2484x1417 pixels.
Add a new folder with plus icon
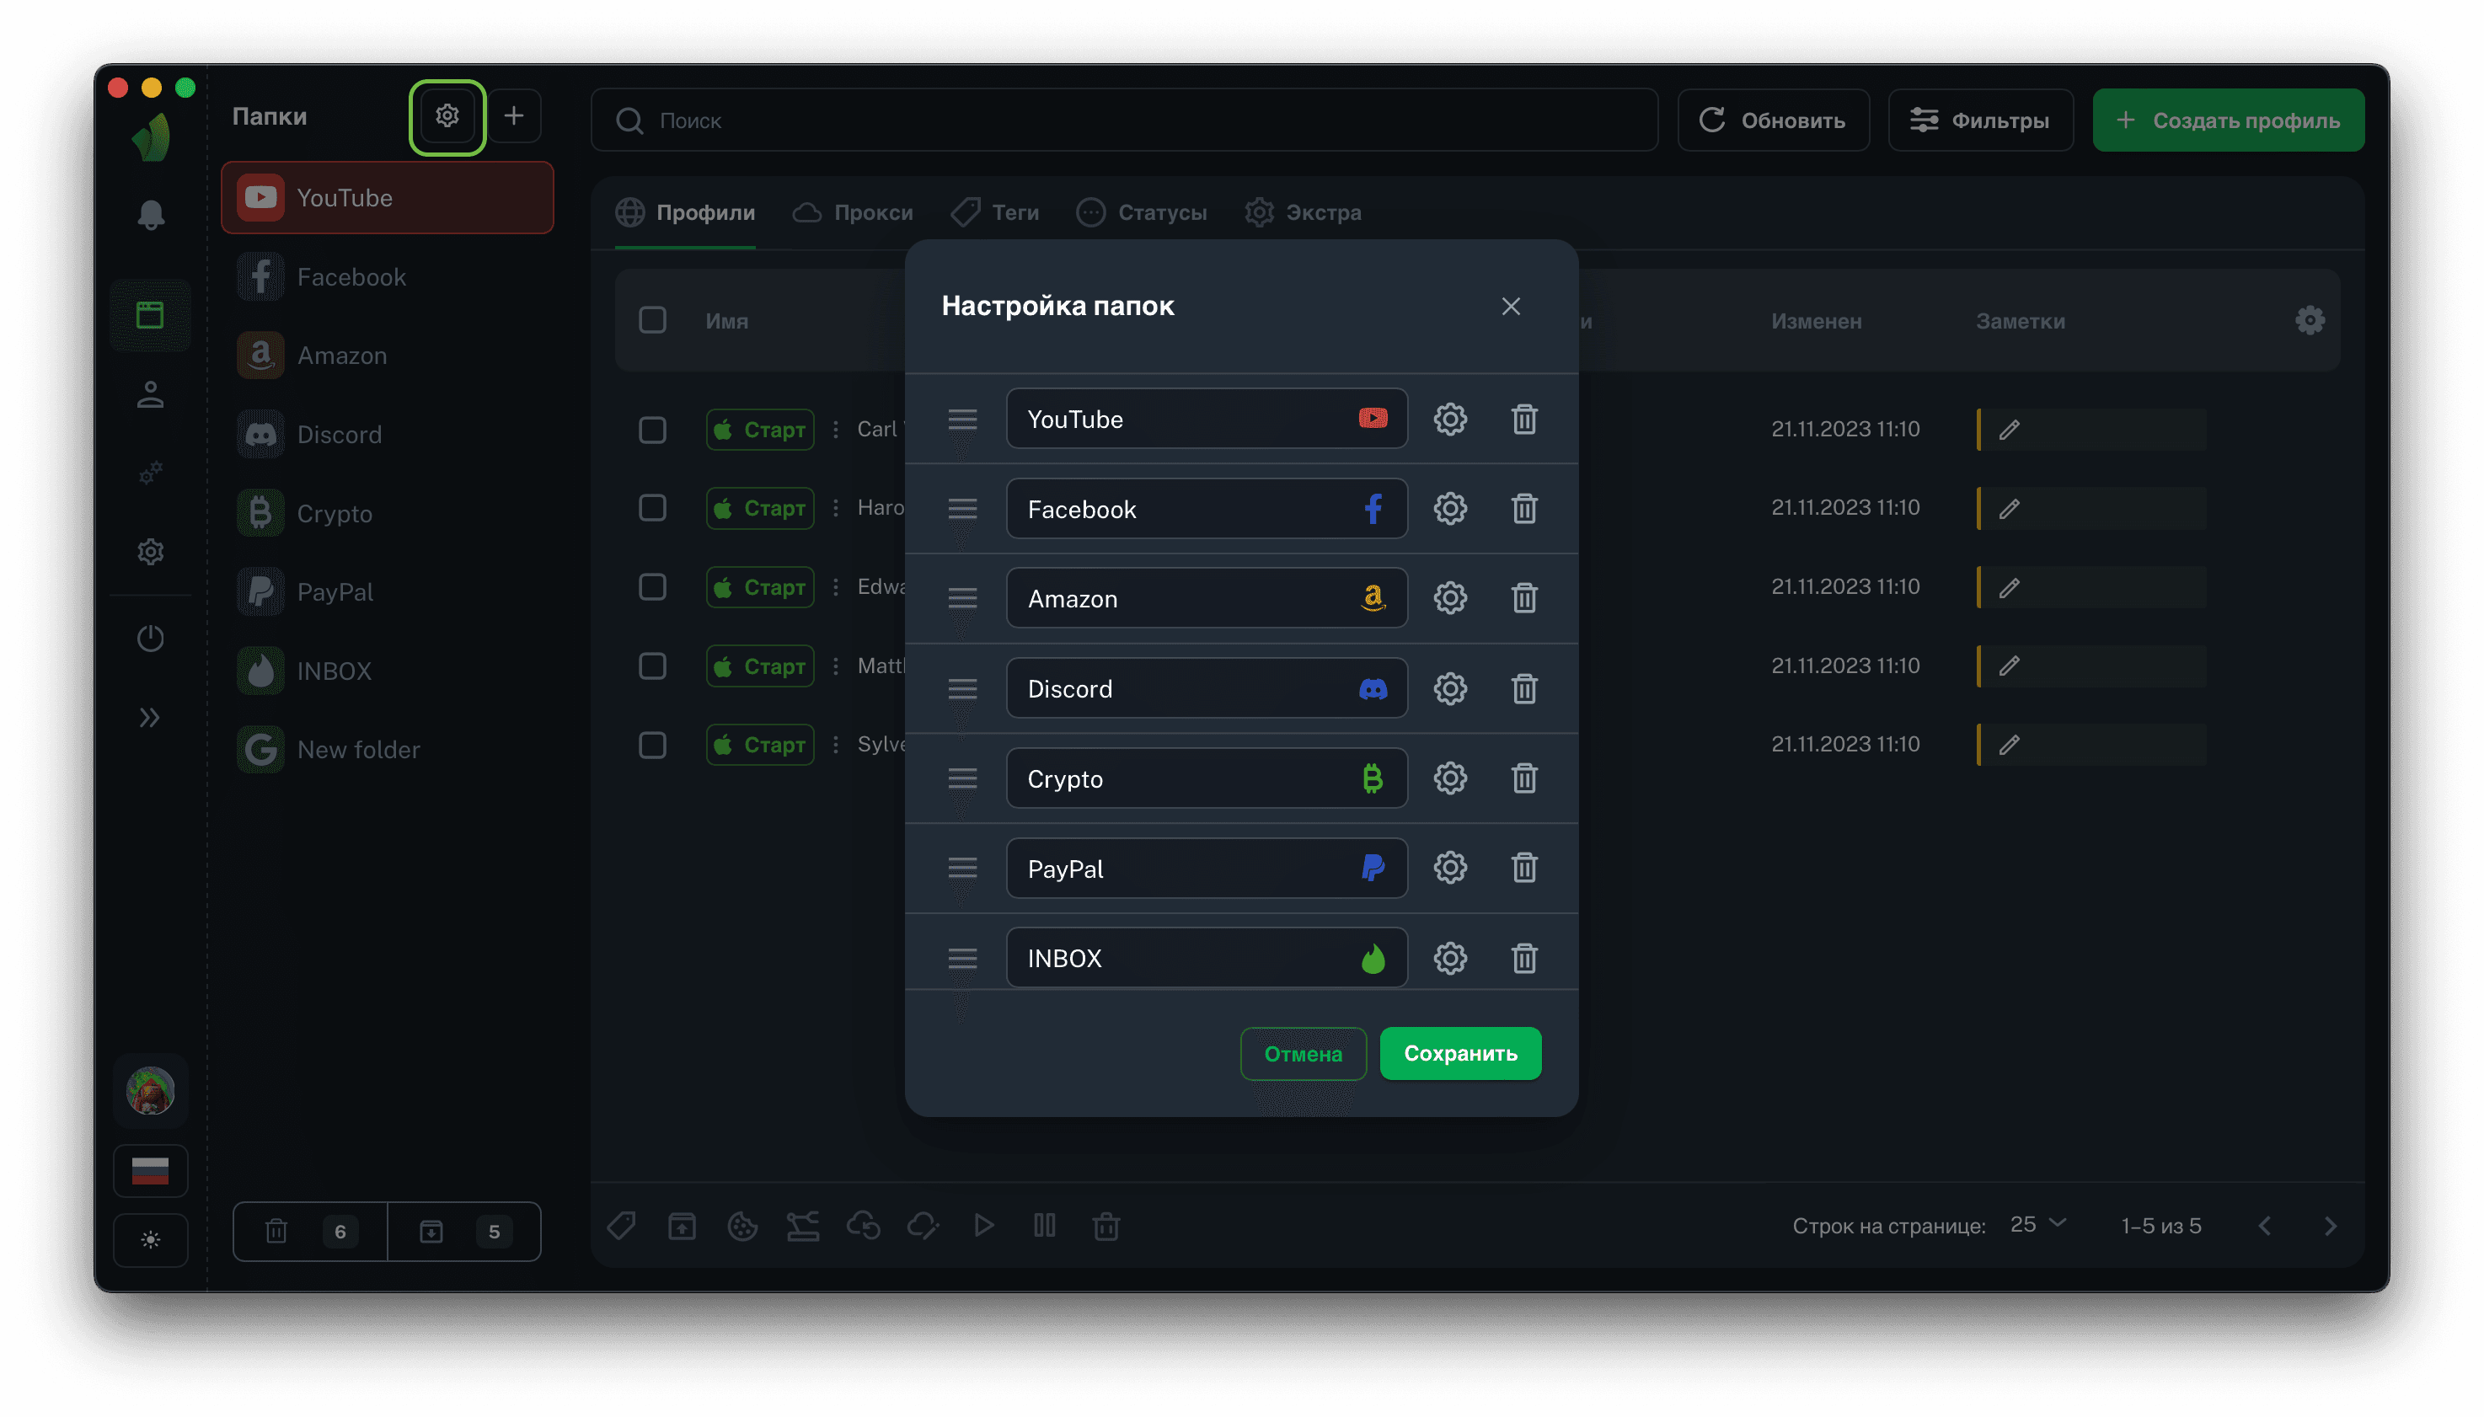coord(513,117)
